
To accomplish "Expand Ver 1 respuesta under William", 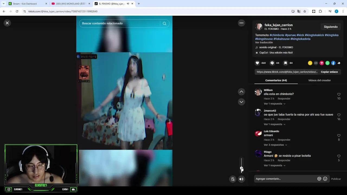I will (274, 104).
